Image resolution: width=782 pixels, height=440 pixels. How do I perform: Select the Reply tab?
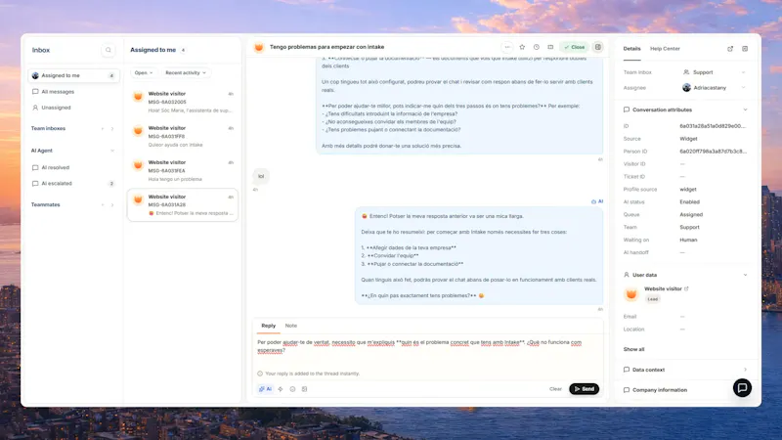tap(268, 326)
